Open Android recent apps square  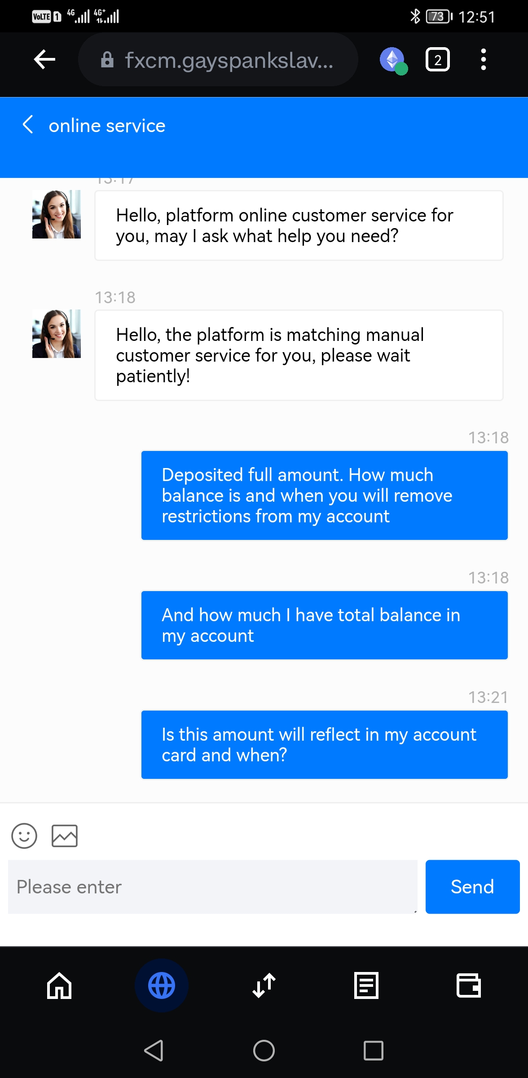click(x=374, y=1051)
